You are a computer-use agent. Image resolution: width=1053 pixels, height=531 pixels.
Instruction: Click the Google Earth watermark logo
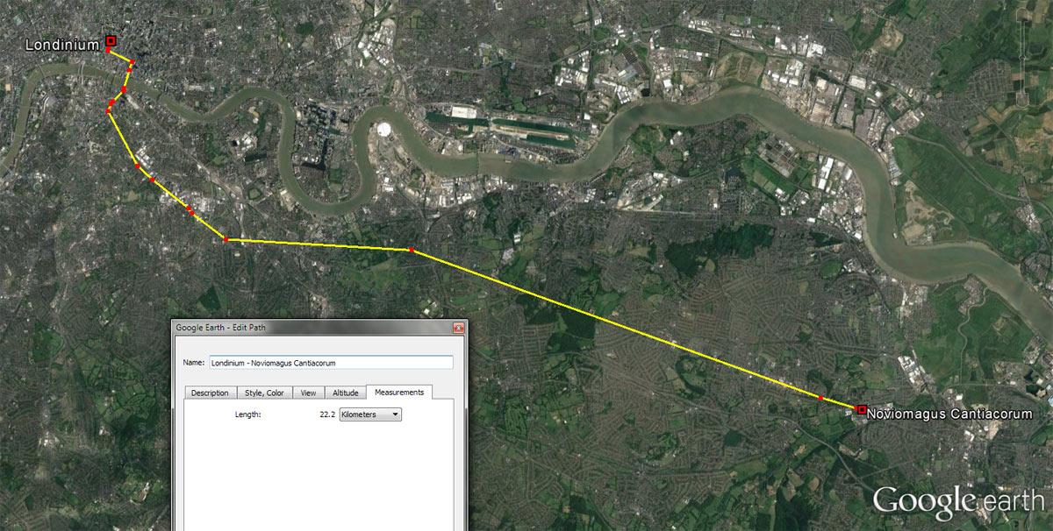coord(957,500)
